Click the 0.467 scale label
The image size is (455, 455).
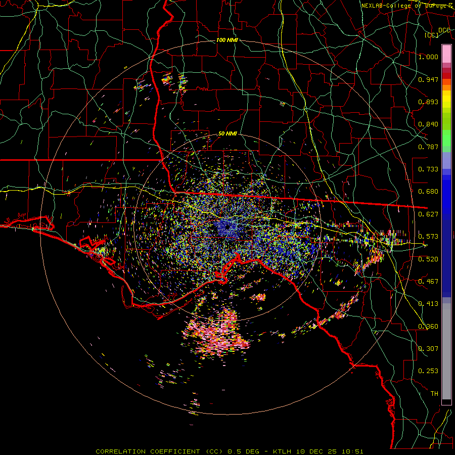coord(428,282)
